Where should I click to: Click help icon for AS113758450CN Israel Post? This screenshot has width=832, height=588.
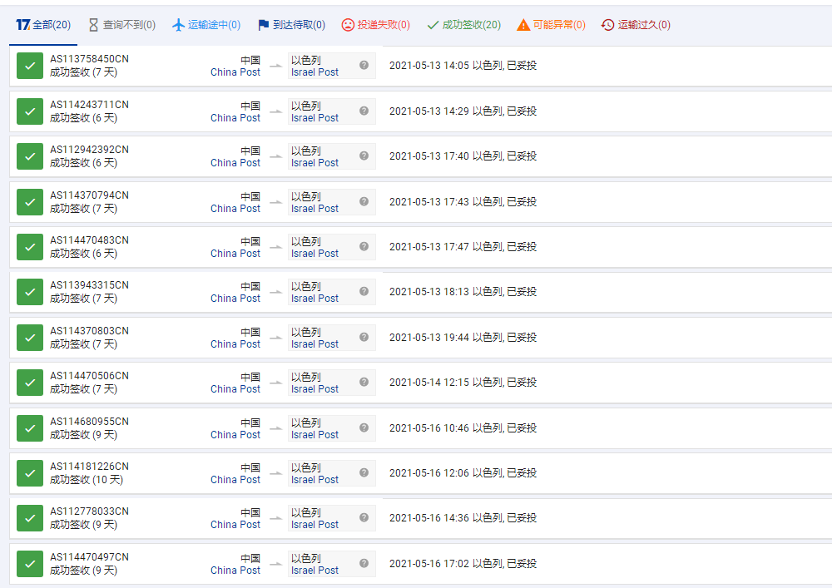click(x=364, y=65)
